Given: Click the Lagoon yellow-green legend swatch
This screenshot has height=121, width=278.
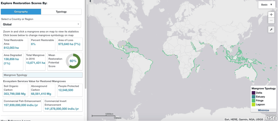Looking at the screenshot, I should [x=253, y=104].
